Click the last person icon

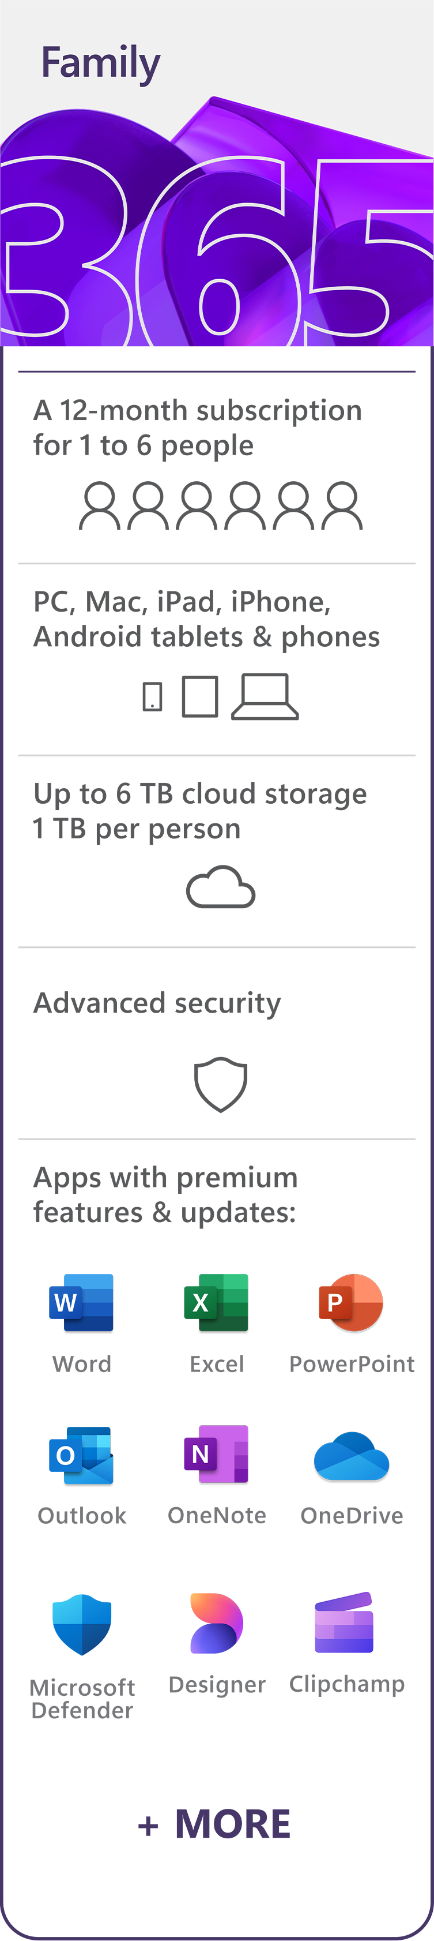pyautogui.click(x=342, y=507)
